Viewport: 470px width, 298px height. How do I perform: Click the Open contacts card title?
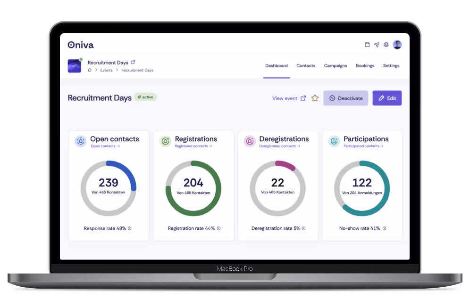click(x=115, y=139)
